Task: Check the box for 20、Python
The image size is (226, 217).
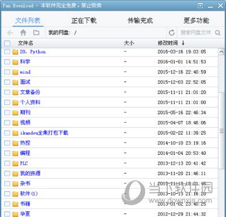Action: 7,51
